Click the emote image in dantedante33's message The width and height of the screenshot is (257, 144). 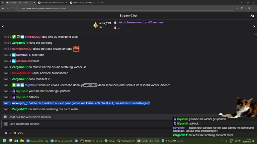click(76, 49)
